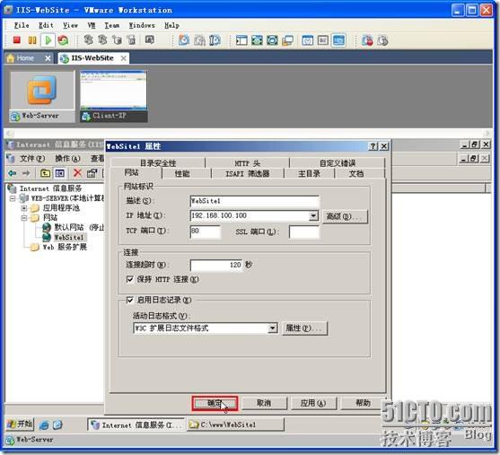
Task: Click the TCP port input field
Action: pyautogui.click(x=205, y=232)
